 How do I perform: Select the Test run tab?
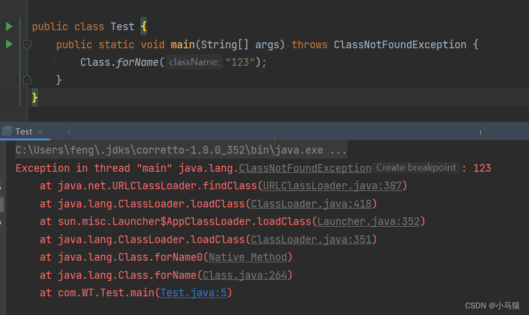point(24,132)
